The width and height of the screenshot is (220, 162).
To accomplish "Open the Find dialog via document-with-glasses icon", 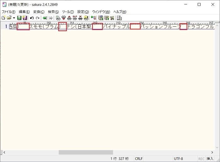I will tap(58, 18).
